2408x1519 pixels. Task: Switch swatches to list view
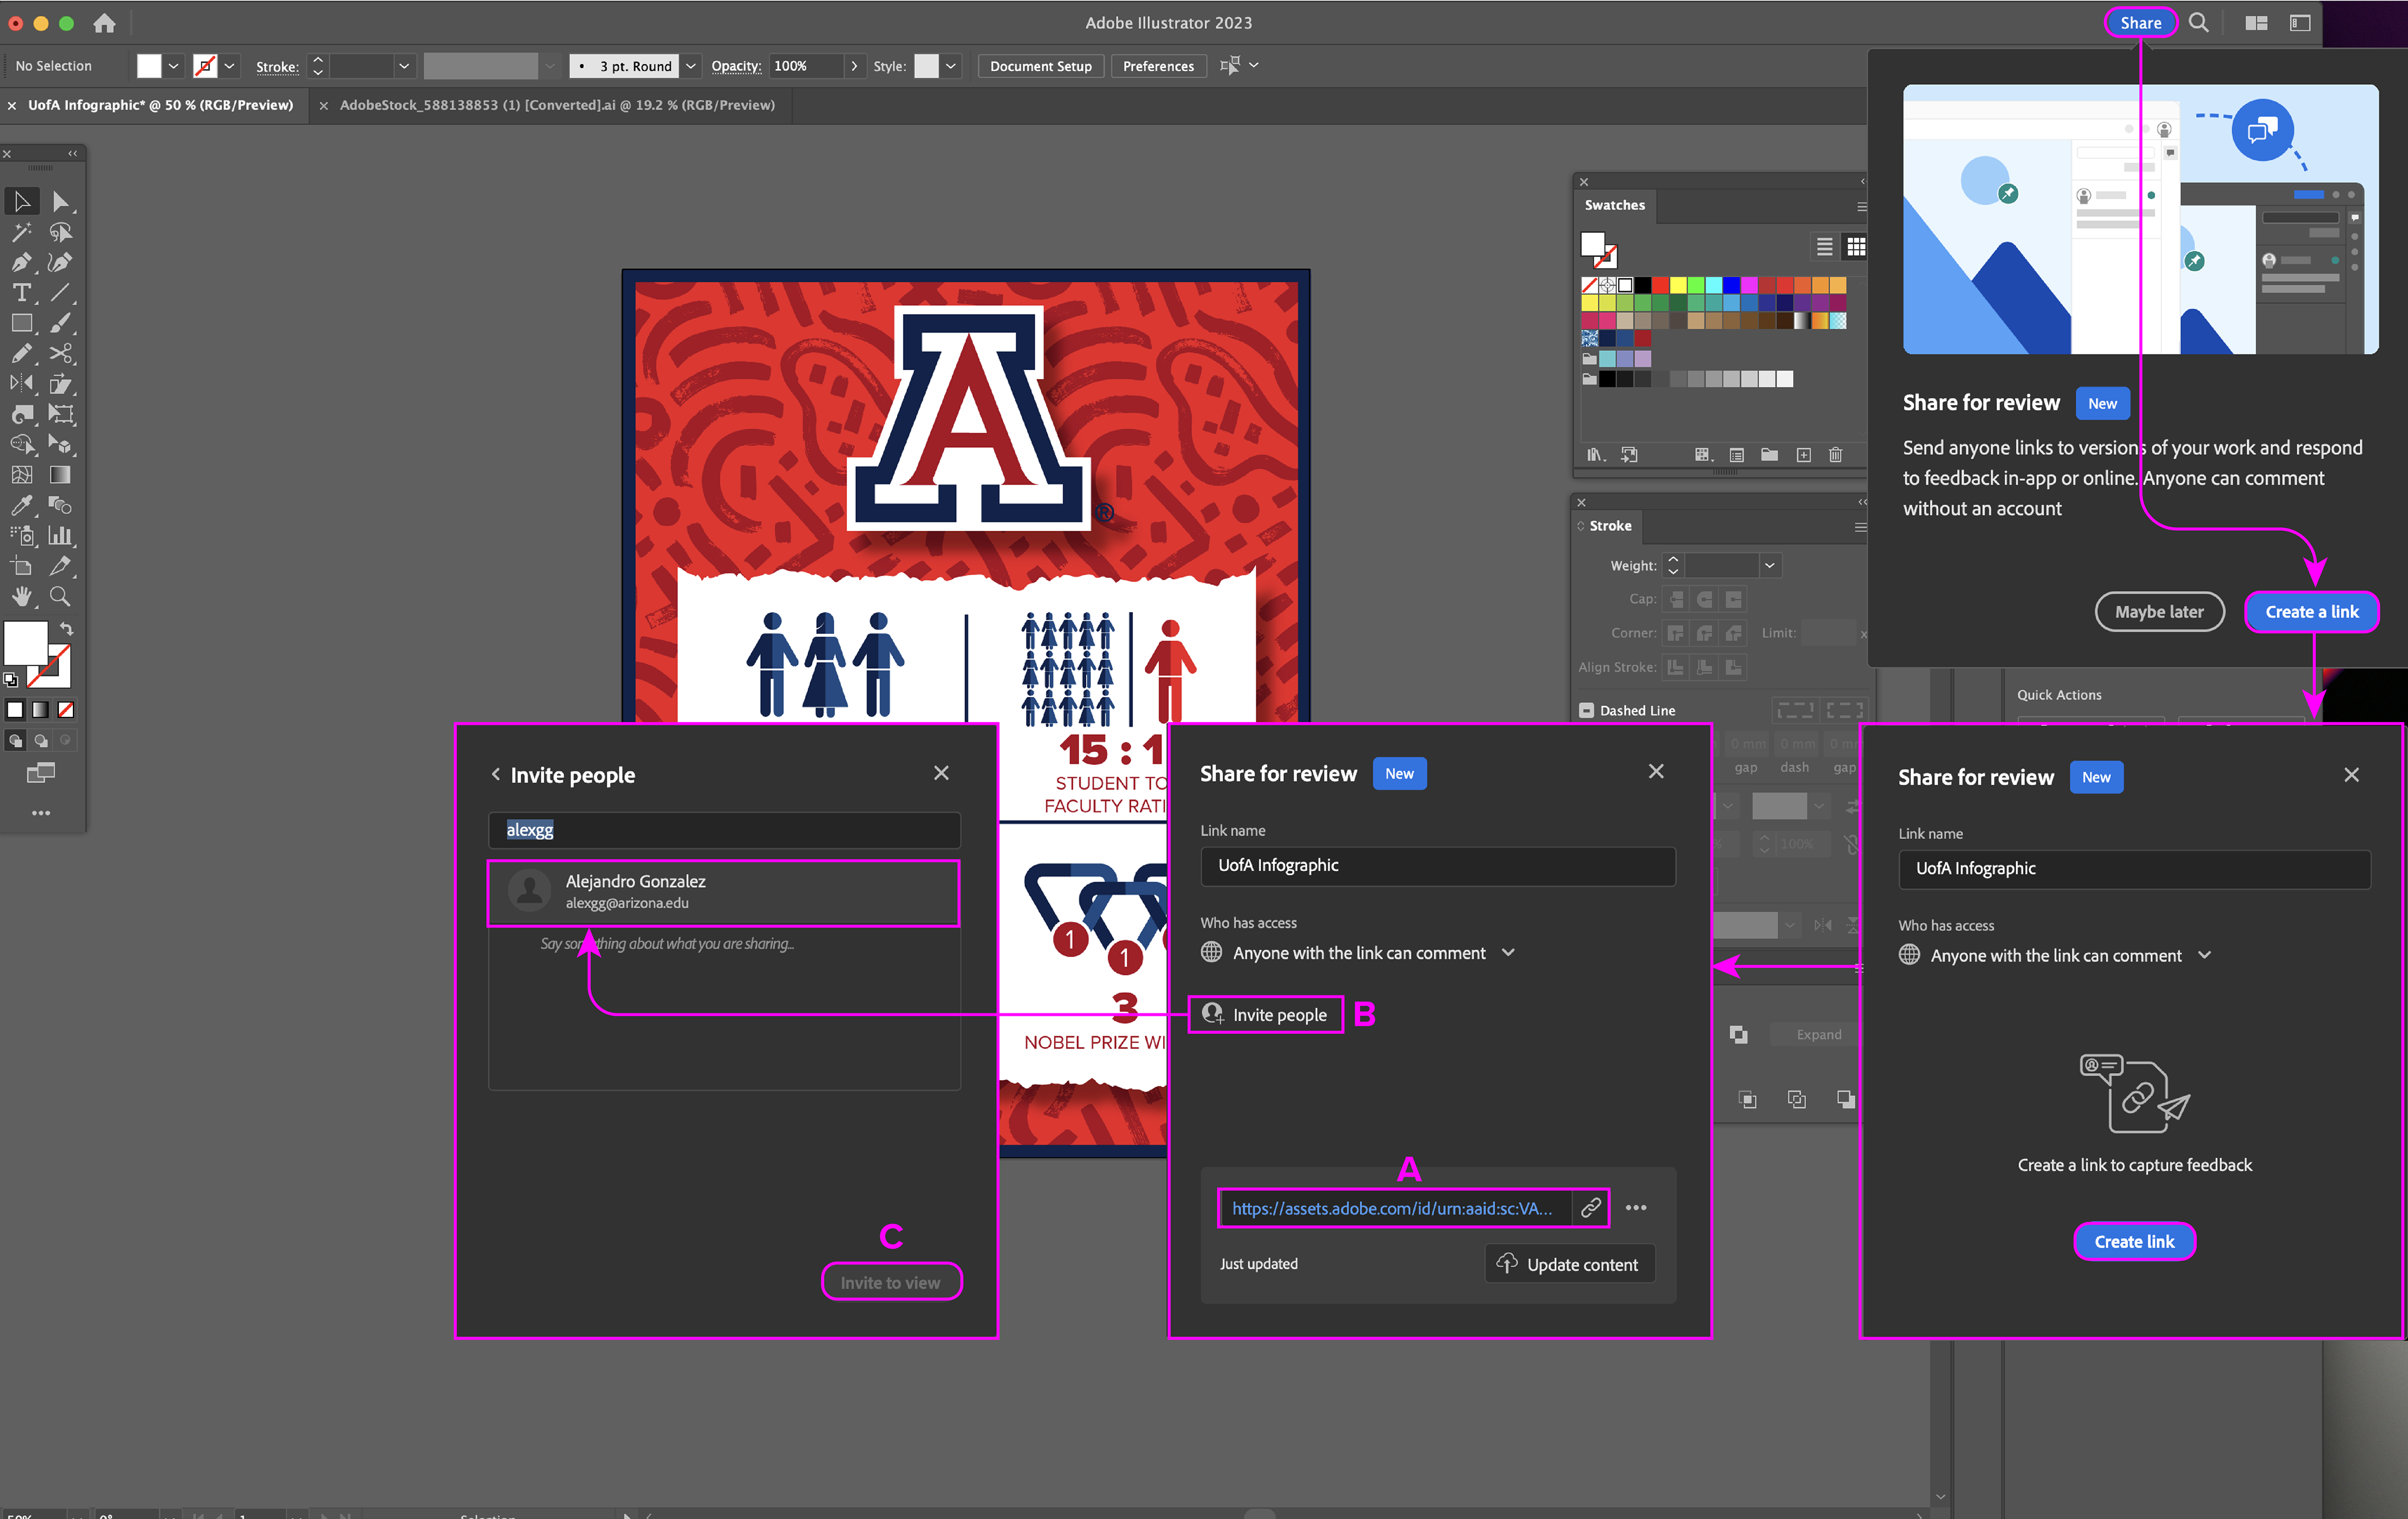[x=1824, y=246]
